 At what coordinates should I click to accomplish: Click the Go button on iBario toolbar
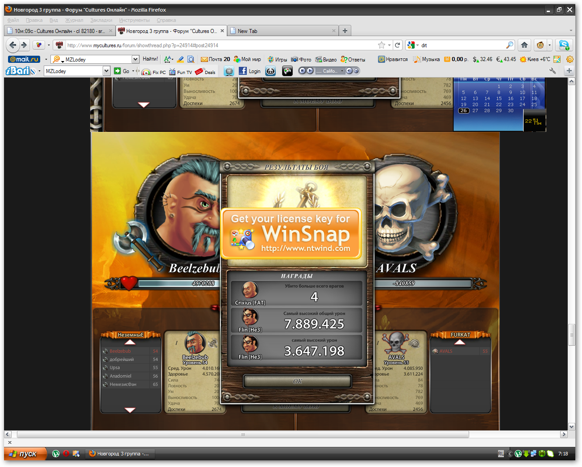click(x=121, y=71)
